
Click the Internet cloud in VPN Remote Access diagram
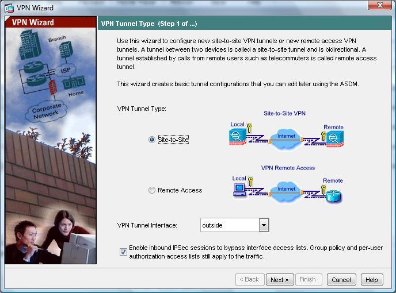pyautogui.click(x=285, y=191)
